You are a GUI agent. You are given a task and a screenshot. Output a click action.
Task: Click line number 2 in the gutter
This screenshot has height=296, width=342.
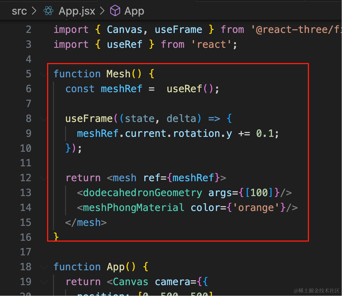pos(29,29)
